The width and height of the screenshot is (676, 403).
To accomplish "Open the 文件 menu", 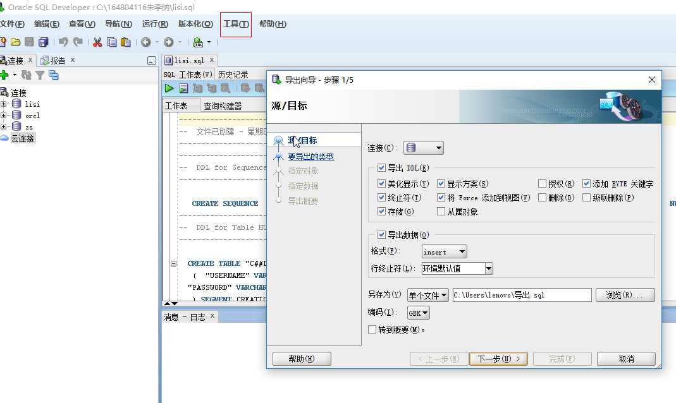I will coord(12,23).
